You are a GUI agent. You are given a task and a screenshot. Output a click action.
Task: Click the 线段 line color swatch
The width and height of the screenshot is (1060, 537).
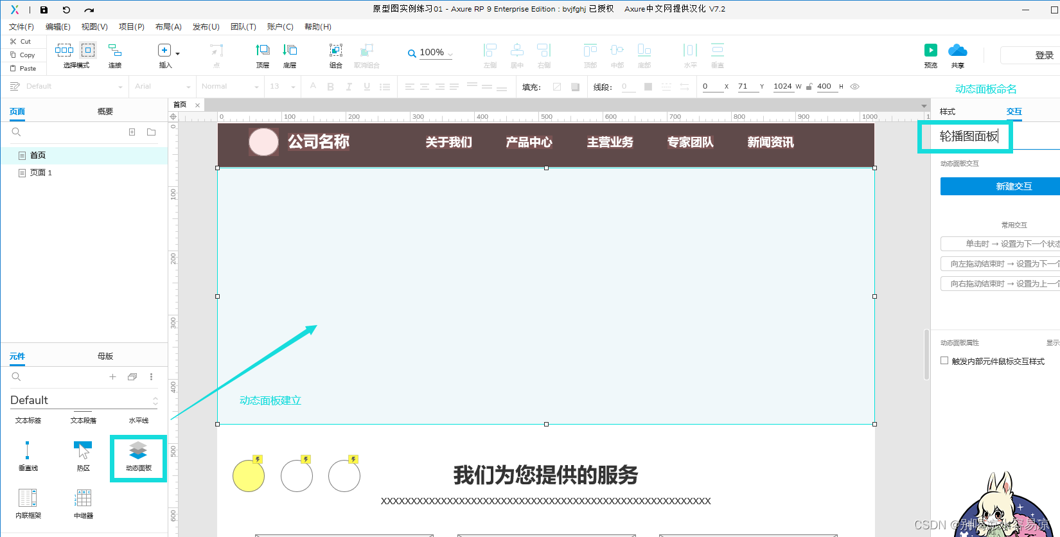(x=648, y=87)
